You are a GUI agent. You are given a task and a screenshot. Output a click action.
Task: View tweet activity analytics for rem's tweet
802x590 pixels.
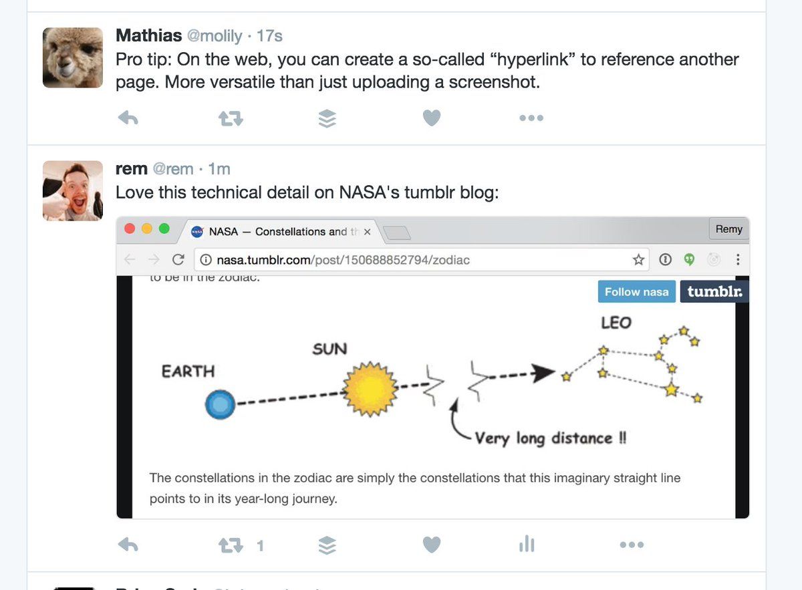point(527,545)
